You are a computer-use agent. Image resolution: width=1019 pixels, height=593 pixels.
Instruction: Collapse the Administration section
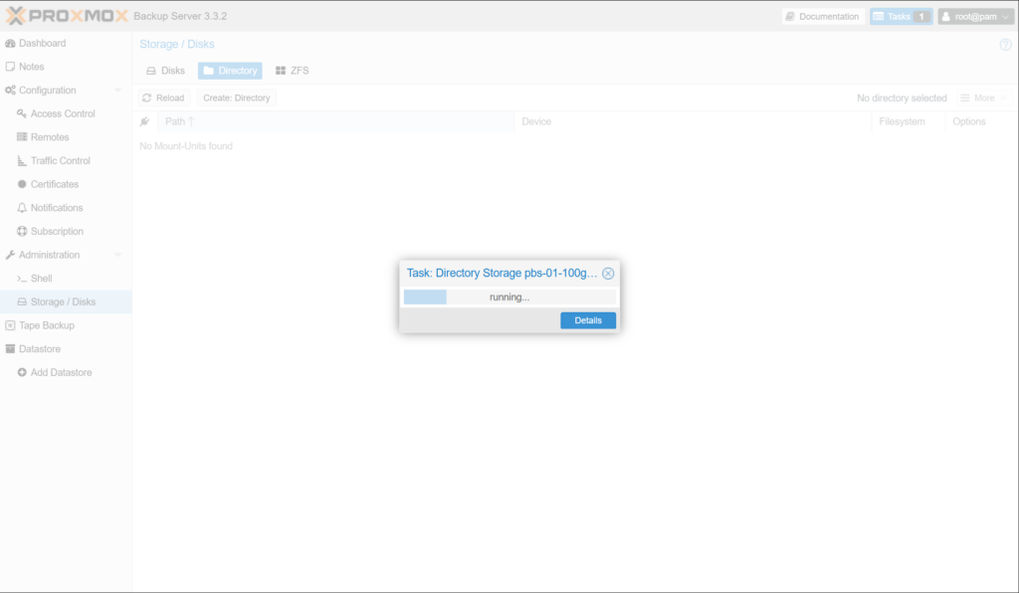coord(118,255)
